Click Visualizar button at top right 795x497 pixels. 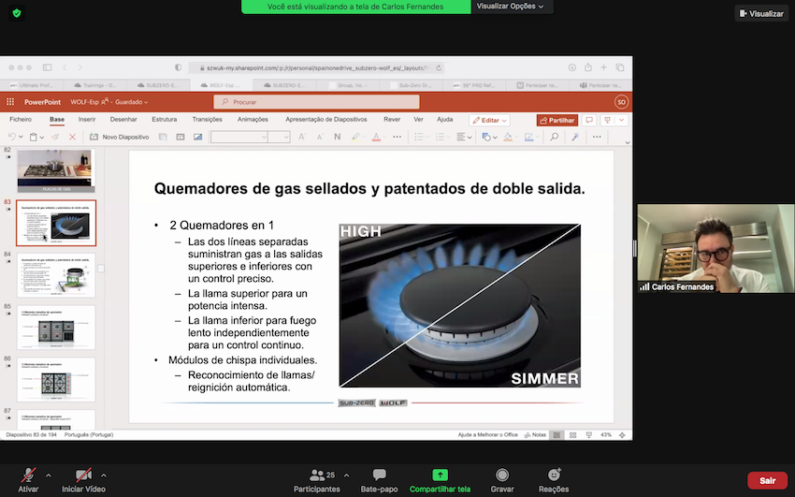pyautogui.click(x=761, y=14)
